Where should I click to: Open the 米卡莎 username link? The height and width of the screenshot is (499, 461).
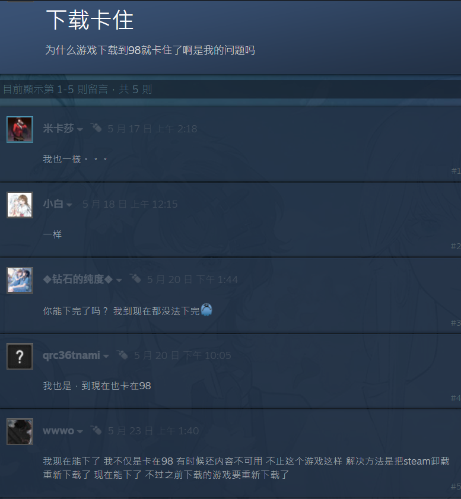[59, 129]
